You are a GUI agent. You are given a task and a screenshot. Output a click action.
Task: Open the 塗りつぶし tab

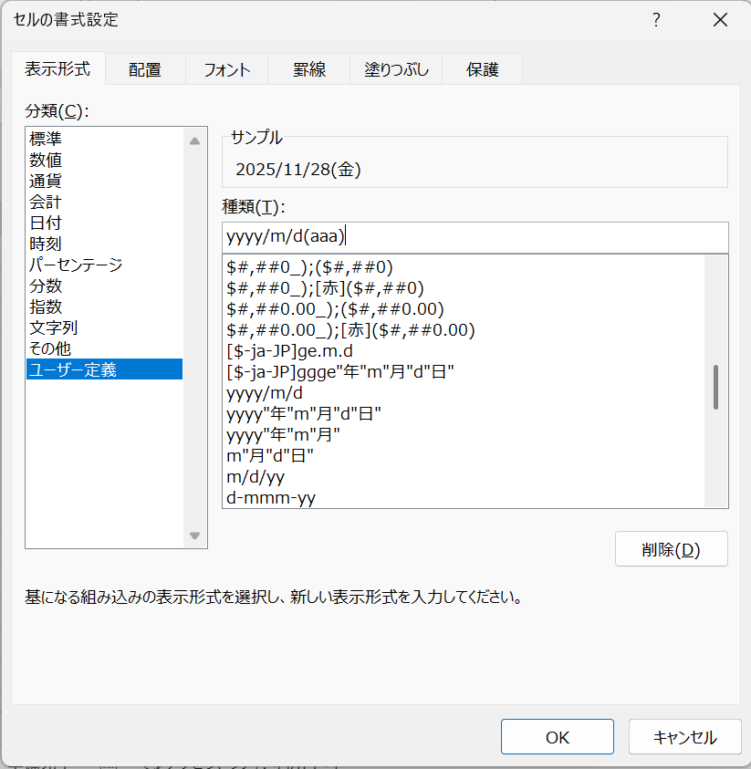[396, 69]
